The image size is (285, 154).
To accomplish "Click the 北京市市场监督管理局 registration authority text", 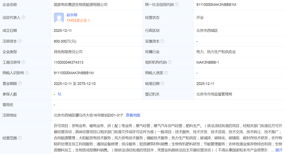I will tap(214, 94).
